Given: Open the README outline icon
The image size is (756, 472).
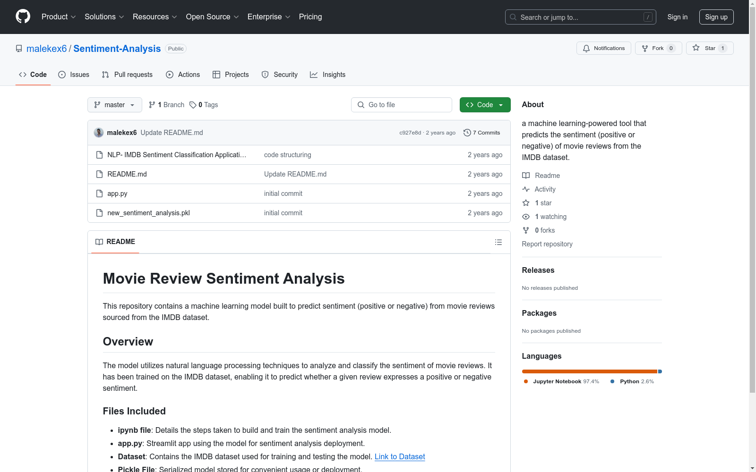Looking at the screenshot, I should 498,242.
